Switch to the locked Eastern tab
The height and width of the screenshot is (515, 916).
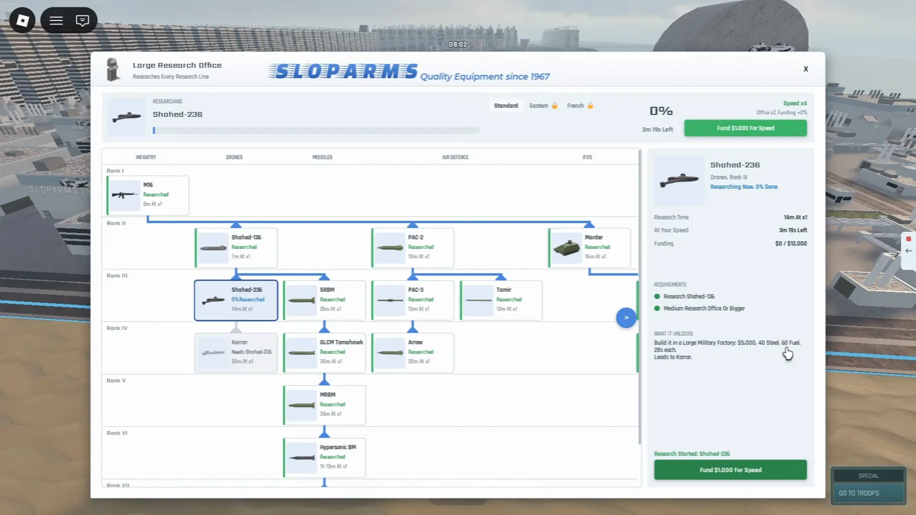tap(543, 106)
